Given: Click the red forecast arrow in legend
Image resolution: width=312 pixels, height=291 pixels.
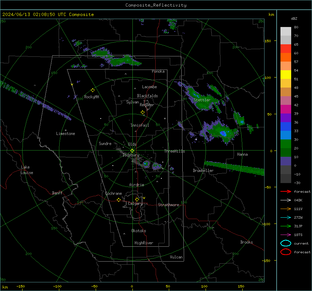Looking at the screenshot, I should pos(286,191).
